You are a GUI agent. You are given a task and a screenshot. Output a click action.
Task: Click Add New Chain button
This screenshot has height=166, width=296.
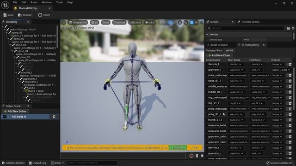click(x=219, y=55)
